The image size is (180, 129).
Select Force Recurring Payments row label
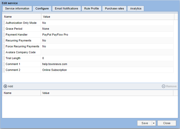point(22,46)
